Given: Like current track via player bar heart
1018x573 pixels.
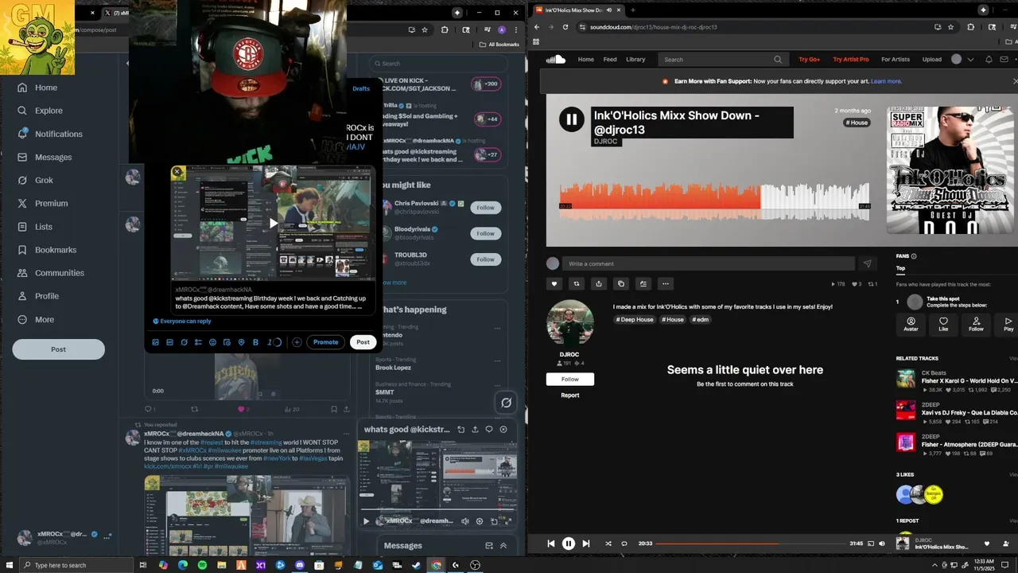Looking at the screenshot, I should click(987, 544).
